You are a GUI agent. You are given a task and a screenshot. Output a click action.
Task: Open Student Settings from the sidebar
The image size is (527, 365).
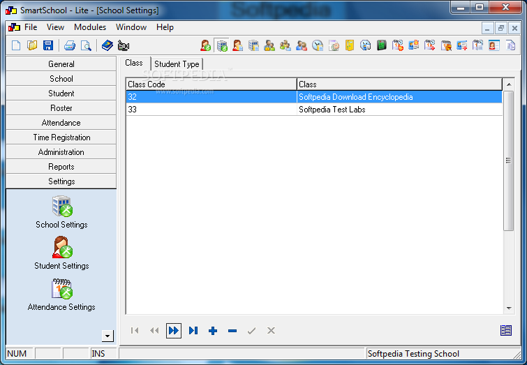pos(61,253)
